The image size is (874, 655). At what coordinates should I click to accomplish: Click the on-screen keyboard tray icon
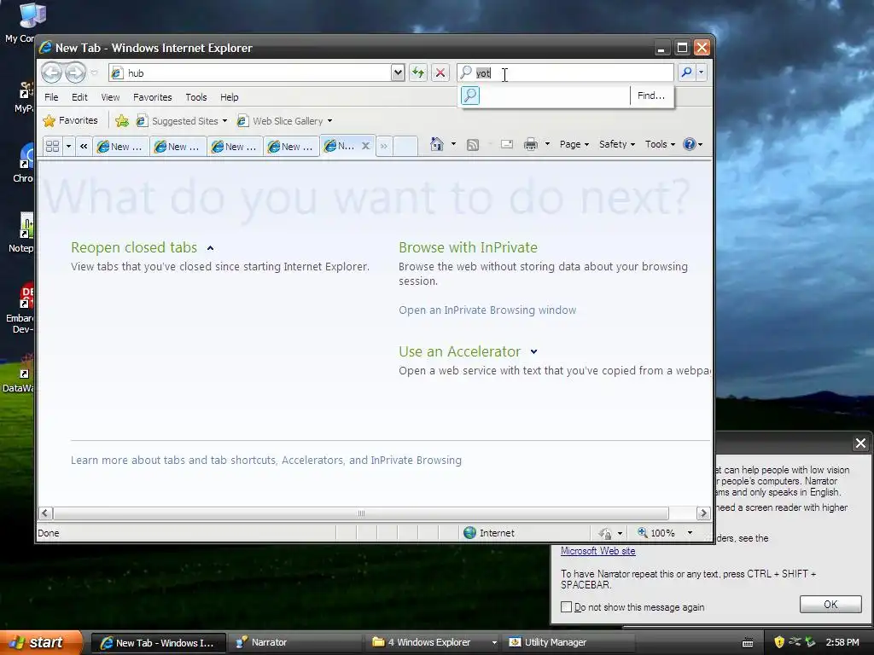[x=748, y=643]
